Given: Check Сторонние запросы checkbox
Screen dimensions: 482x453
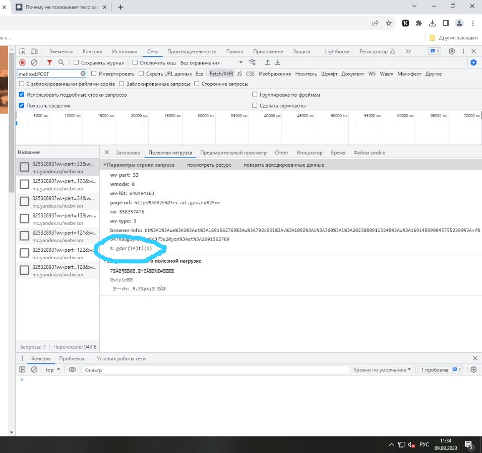Looking at the screenshot, I should 197,84.
